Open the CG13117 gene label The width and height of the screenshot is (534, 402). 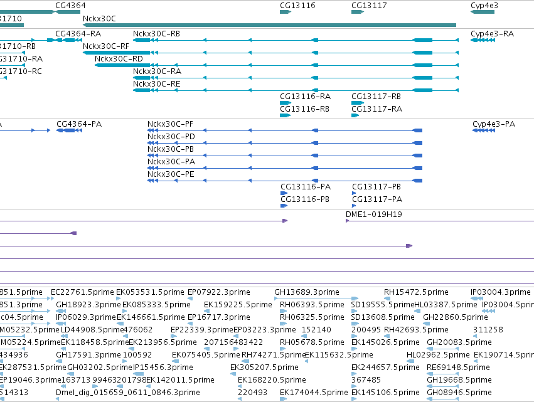(x=369, y=6)
